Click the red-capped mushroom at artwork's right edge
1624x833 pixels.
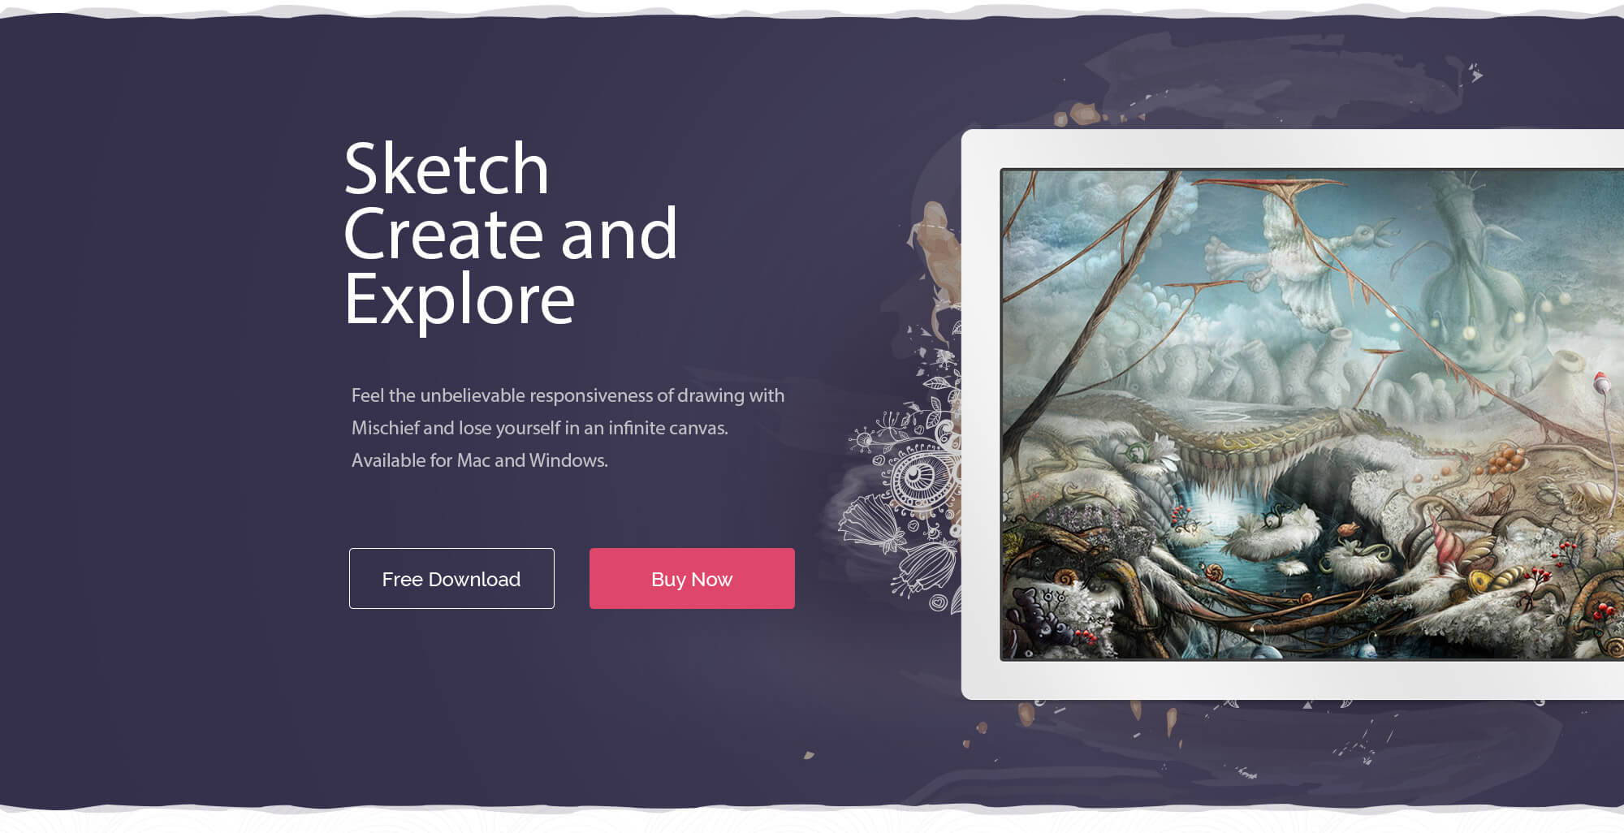[1601, 382]
